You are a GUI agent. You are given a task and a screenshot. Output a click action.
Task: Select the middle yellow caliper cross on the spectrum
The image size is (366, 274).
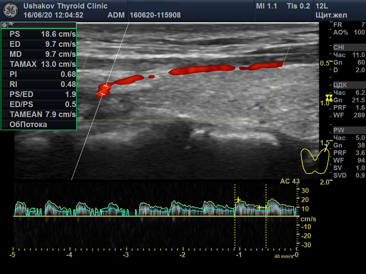tap(259, 207)
